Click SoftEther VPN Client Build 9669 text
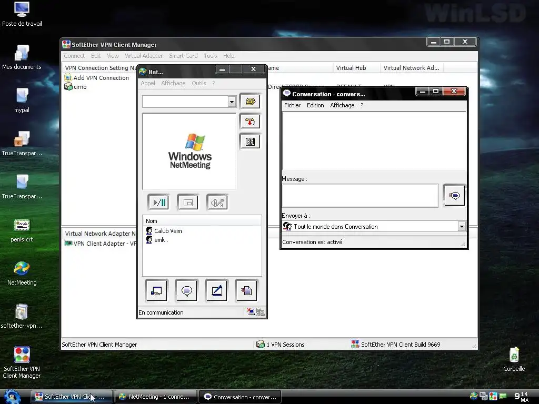Viewport: 539px width, 404px height. 401,344
